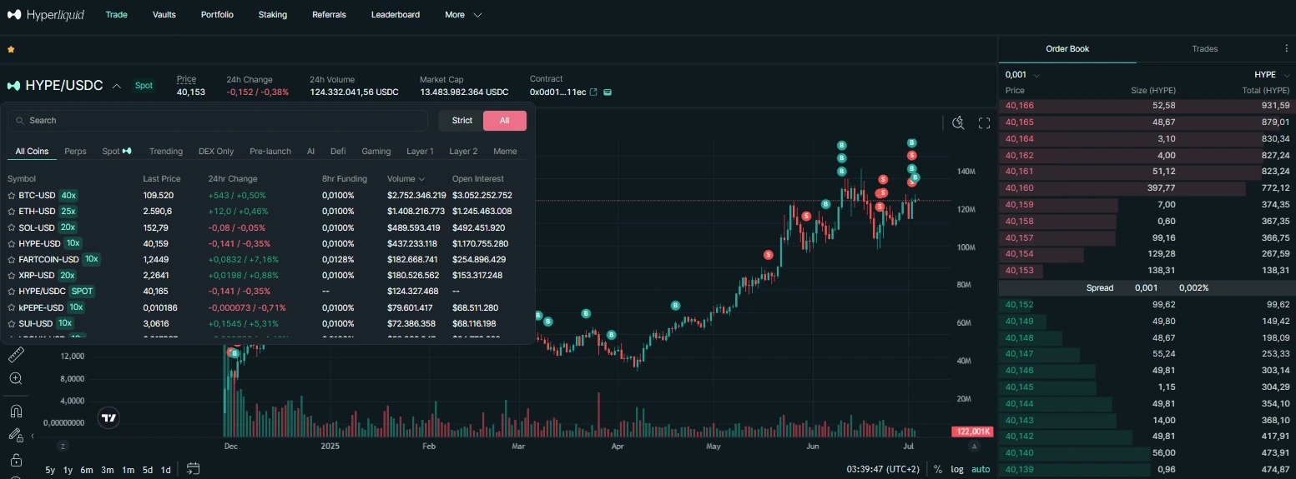
Task: Select the zoom-in chart tool
Action: [x=16, y=378]
